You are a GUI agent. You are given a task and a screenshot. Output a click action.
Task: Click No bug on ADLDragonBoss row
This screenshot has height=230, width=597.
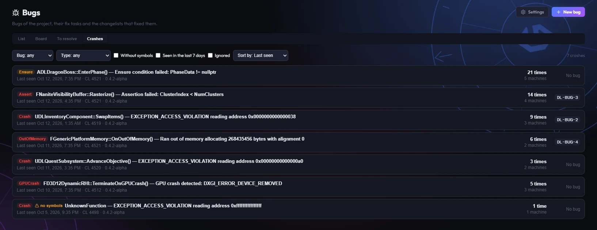(x=573, y=76)
